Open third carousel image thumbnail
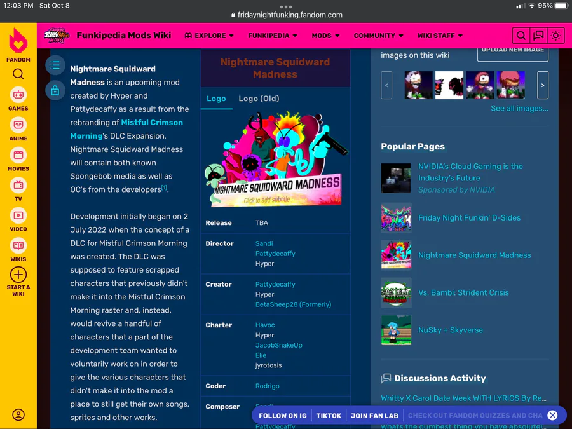572x429 pixels. click(480, 85)
